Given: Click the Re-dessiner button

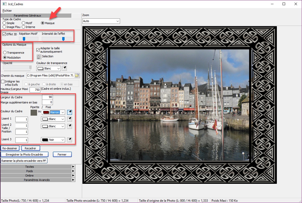Looking at the screenshot, I should tap(10, 148).
